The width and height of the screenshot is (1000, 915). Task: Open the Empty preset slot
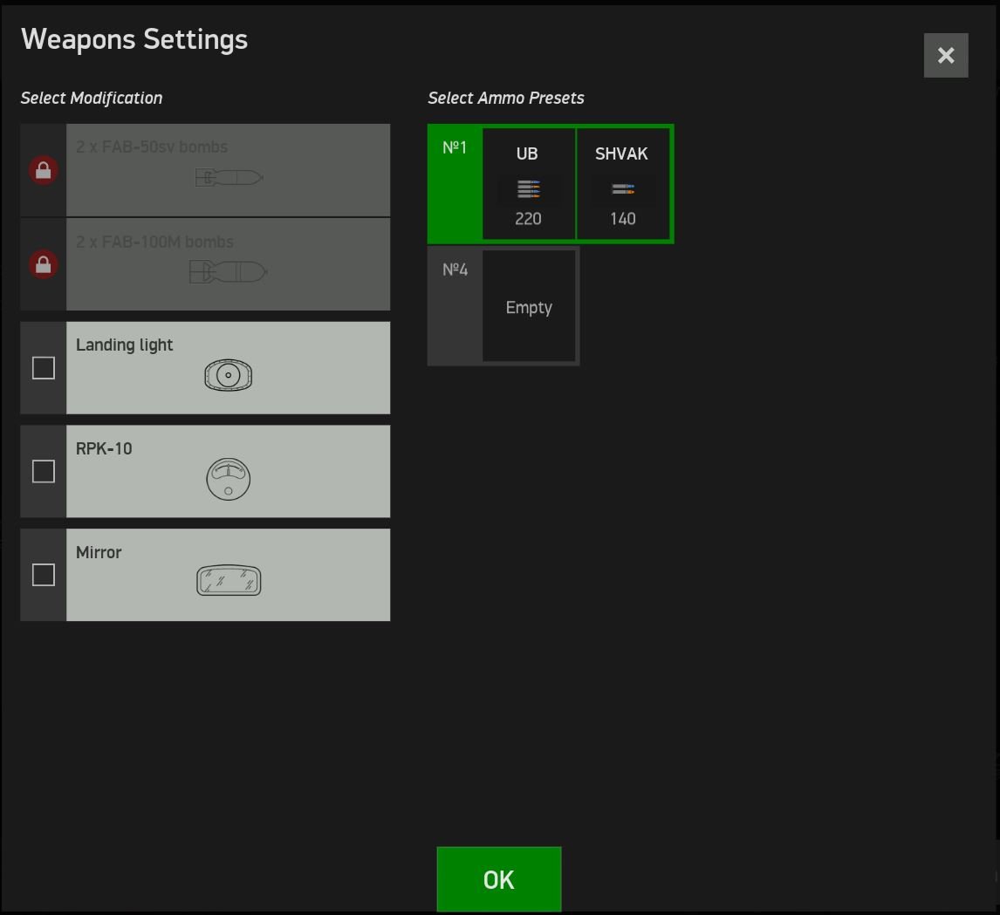point(529,307)
